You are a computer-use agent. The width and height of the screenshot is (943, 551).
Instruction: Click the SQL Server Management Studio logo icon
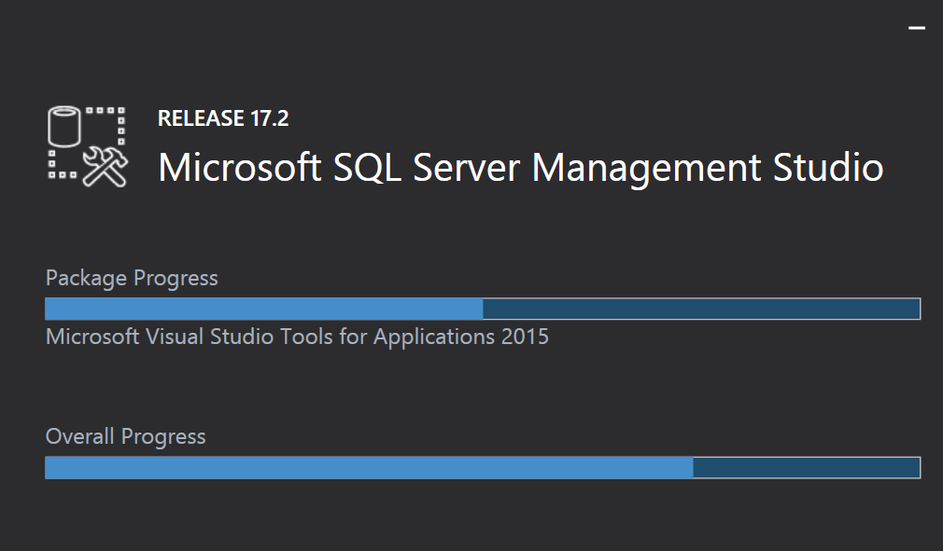pos(88,146)
